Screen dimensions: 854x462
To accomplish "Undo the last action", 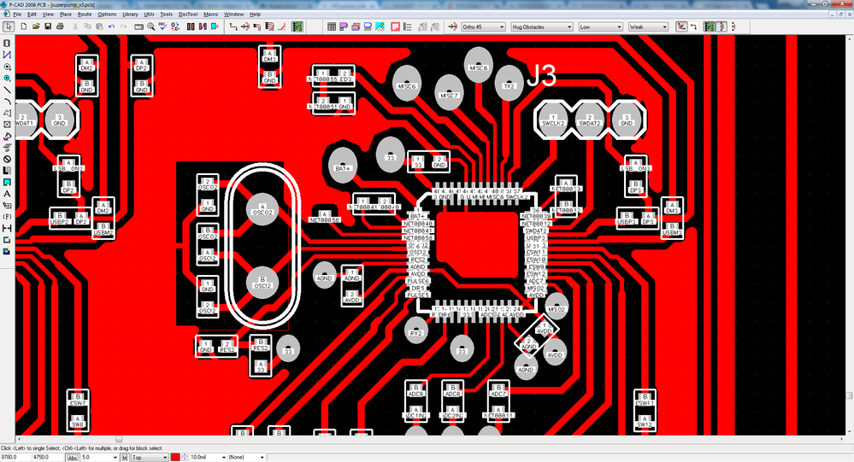I will click(112, 26).
